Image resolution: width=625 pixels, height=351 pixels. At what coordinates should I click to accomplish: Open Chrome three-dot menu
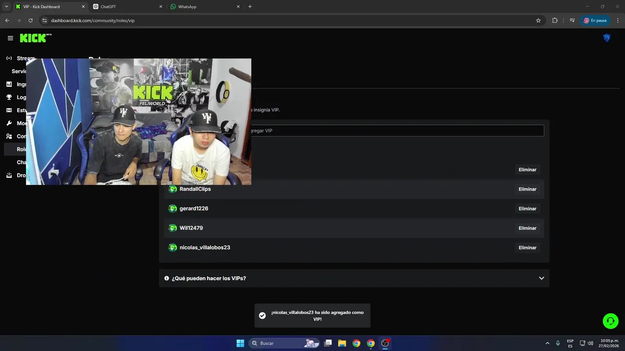(618, 20)
